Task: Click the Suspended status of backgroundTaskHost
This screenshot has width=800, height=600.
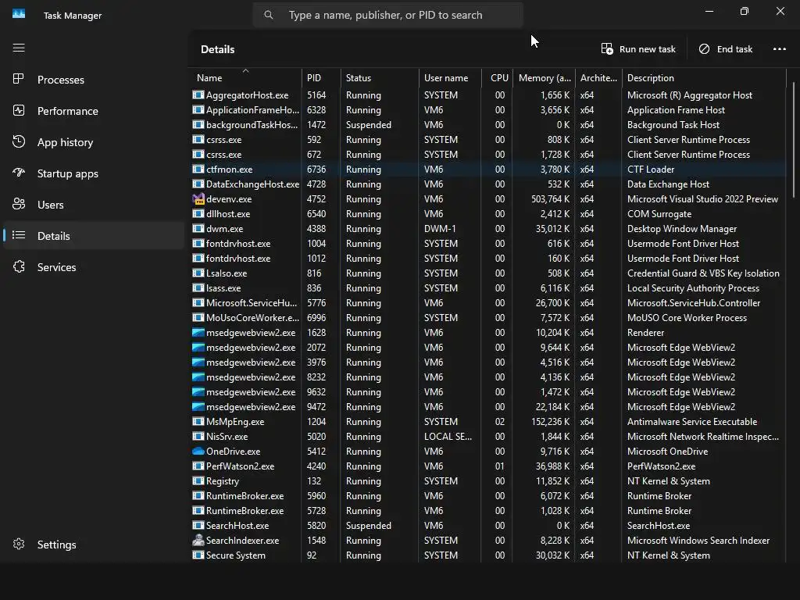Action: tap(369, 124)
